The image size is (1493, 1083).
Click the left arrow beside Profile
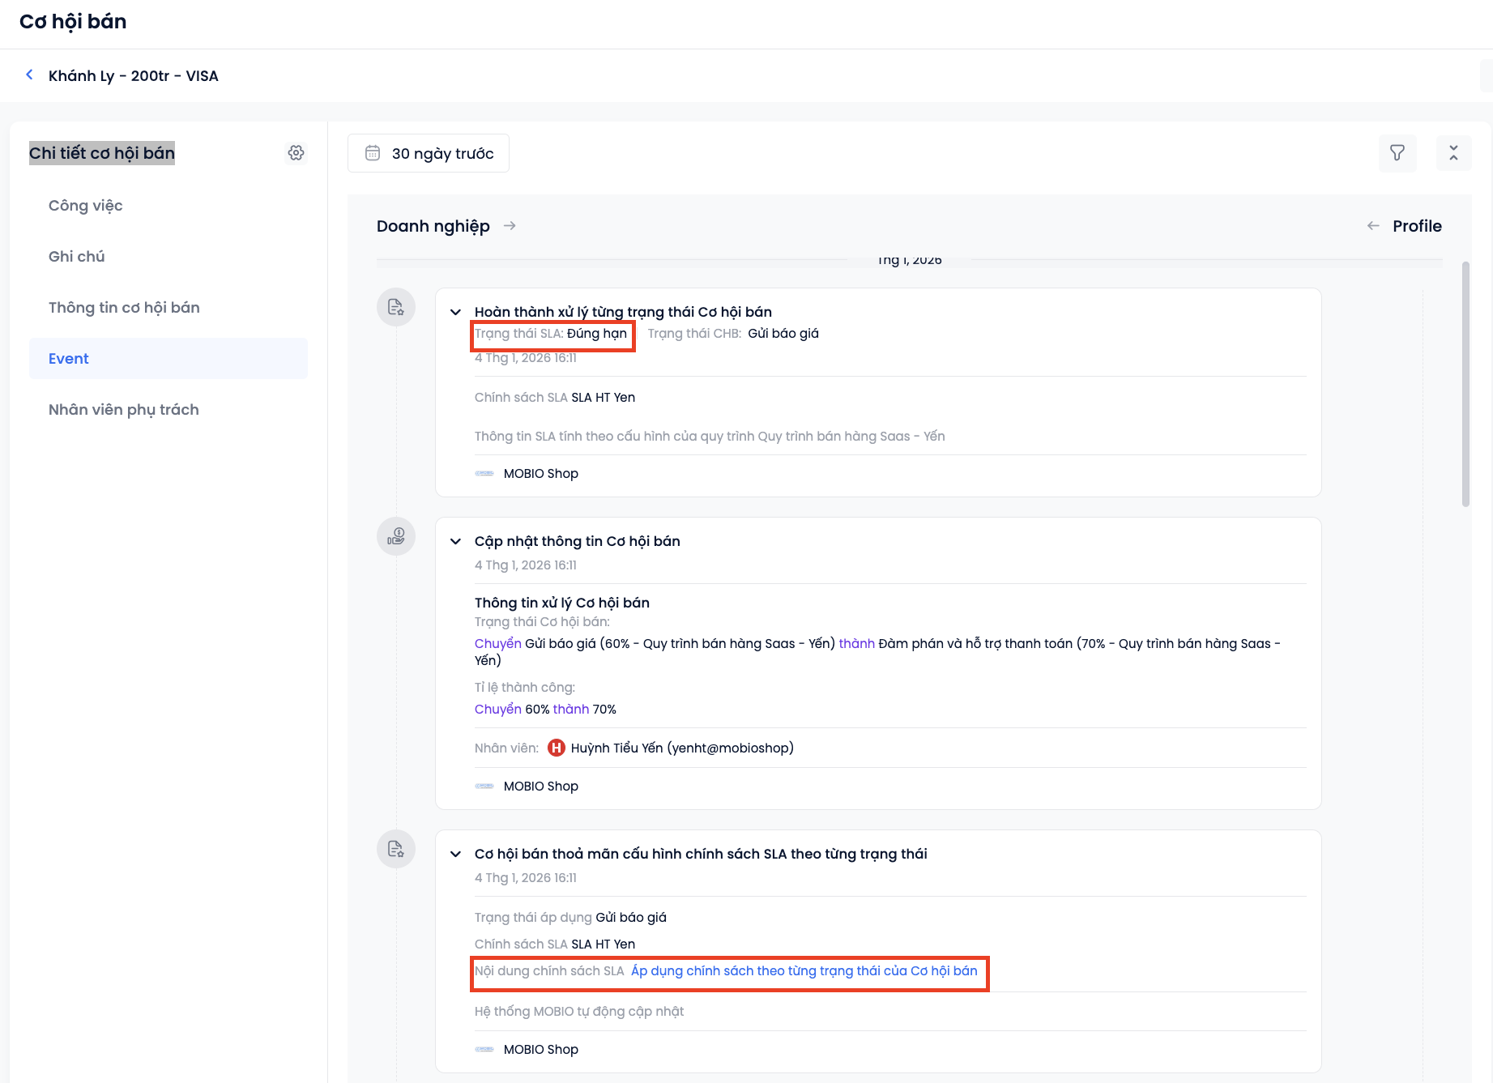click(1373, 226)
